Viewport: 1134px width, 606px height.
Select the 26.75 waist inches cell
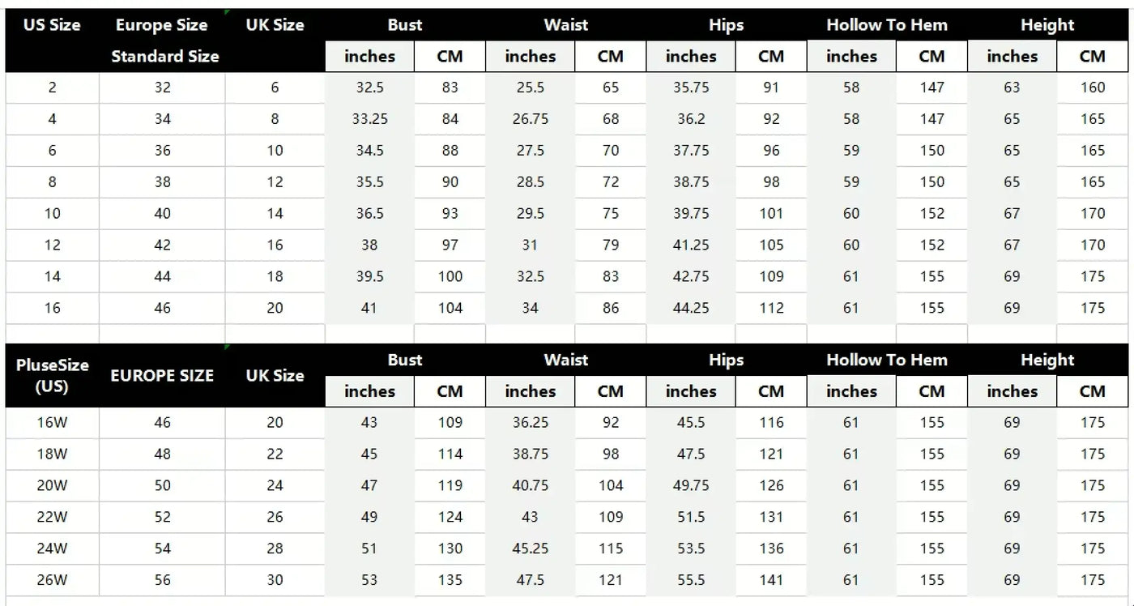[x=530, y=119]
